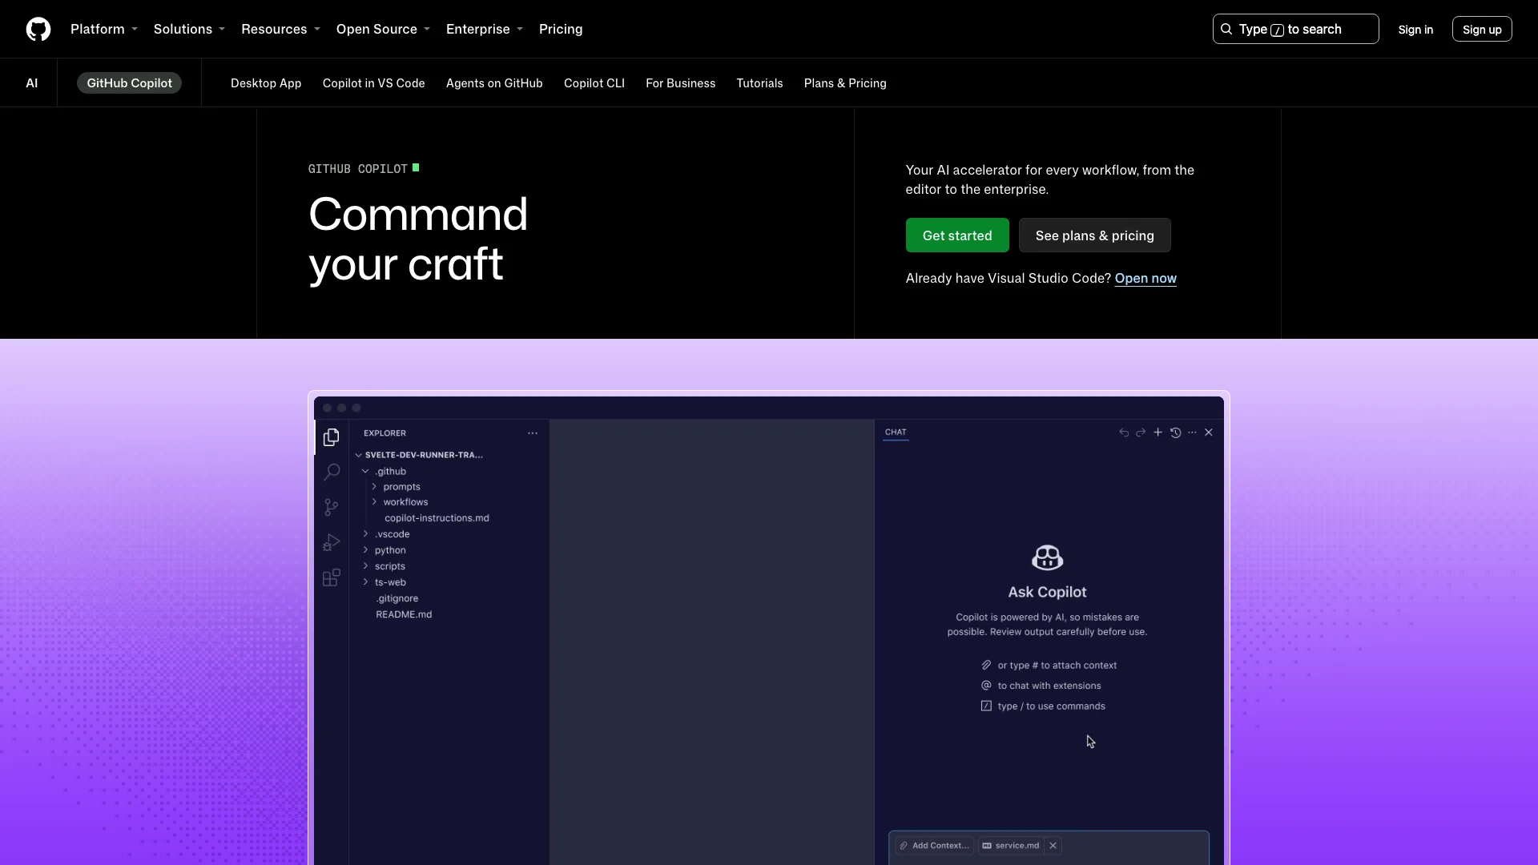The width and height of the screenshot is (1538, 865).
Task: Expand the ts-web folder
Action: point(365,582)
